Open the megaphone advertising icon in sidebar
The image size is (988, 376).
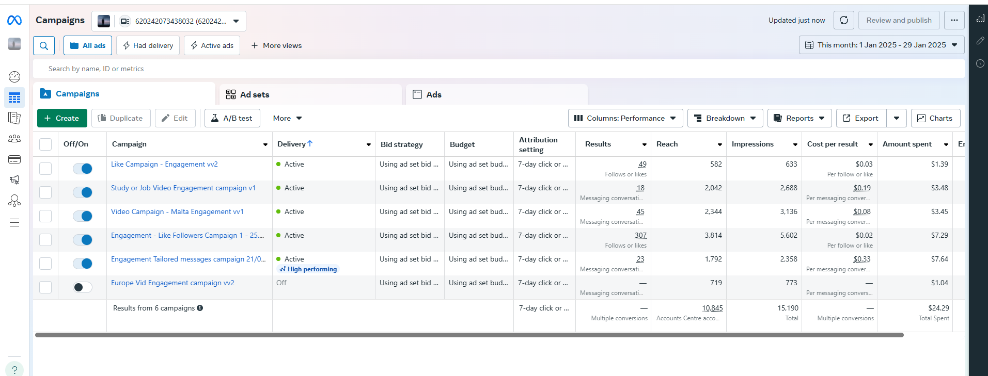click(x=14, y=179)
